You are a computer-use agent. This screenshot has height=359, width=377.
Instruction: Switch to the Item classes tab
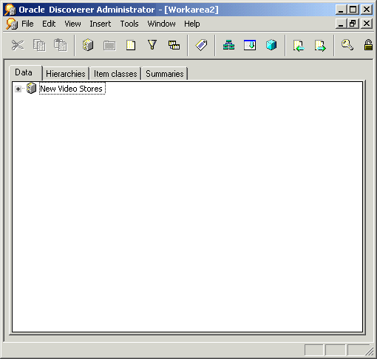tap(115, 74)
